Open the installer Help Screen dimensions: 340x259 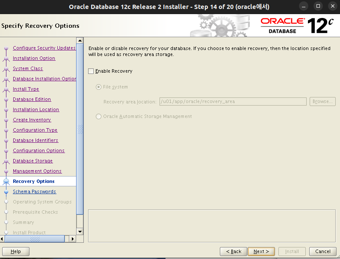(x=16, y=251)
